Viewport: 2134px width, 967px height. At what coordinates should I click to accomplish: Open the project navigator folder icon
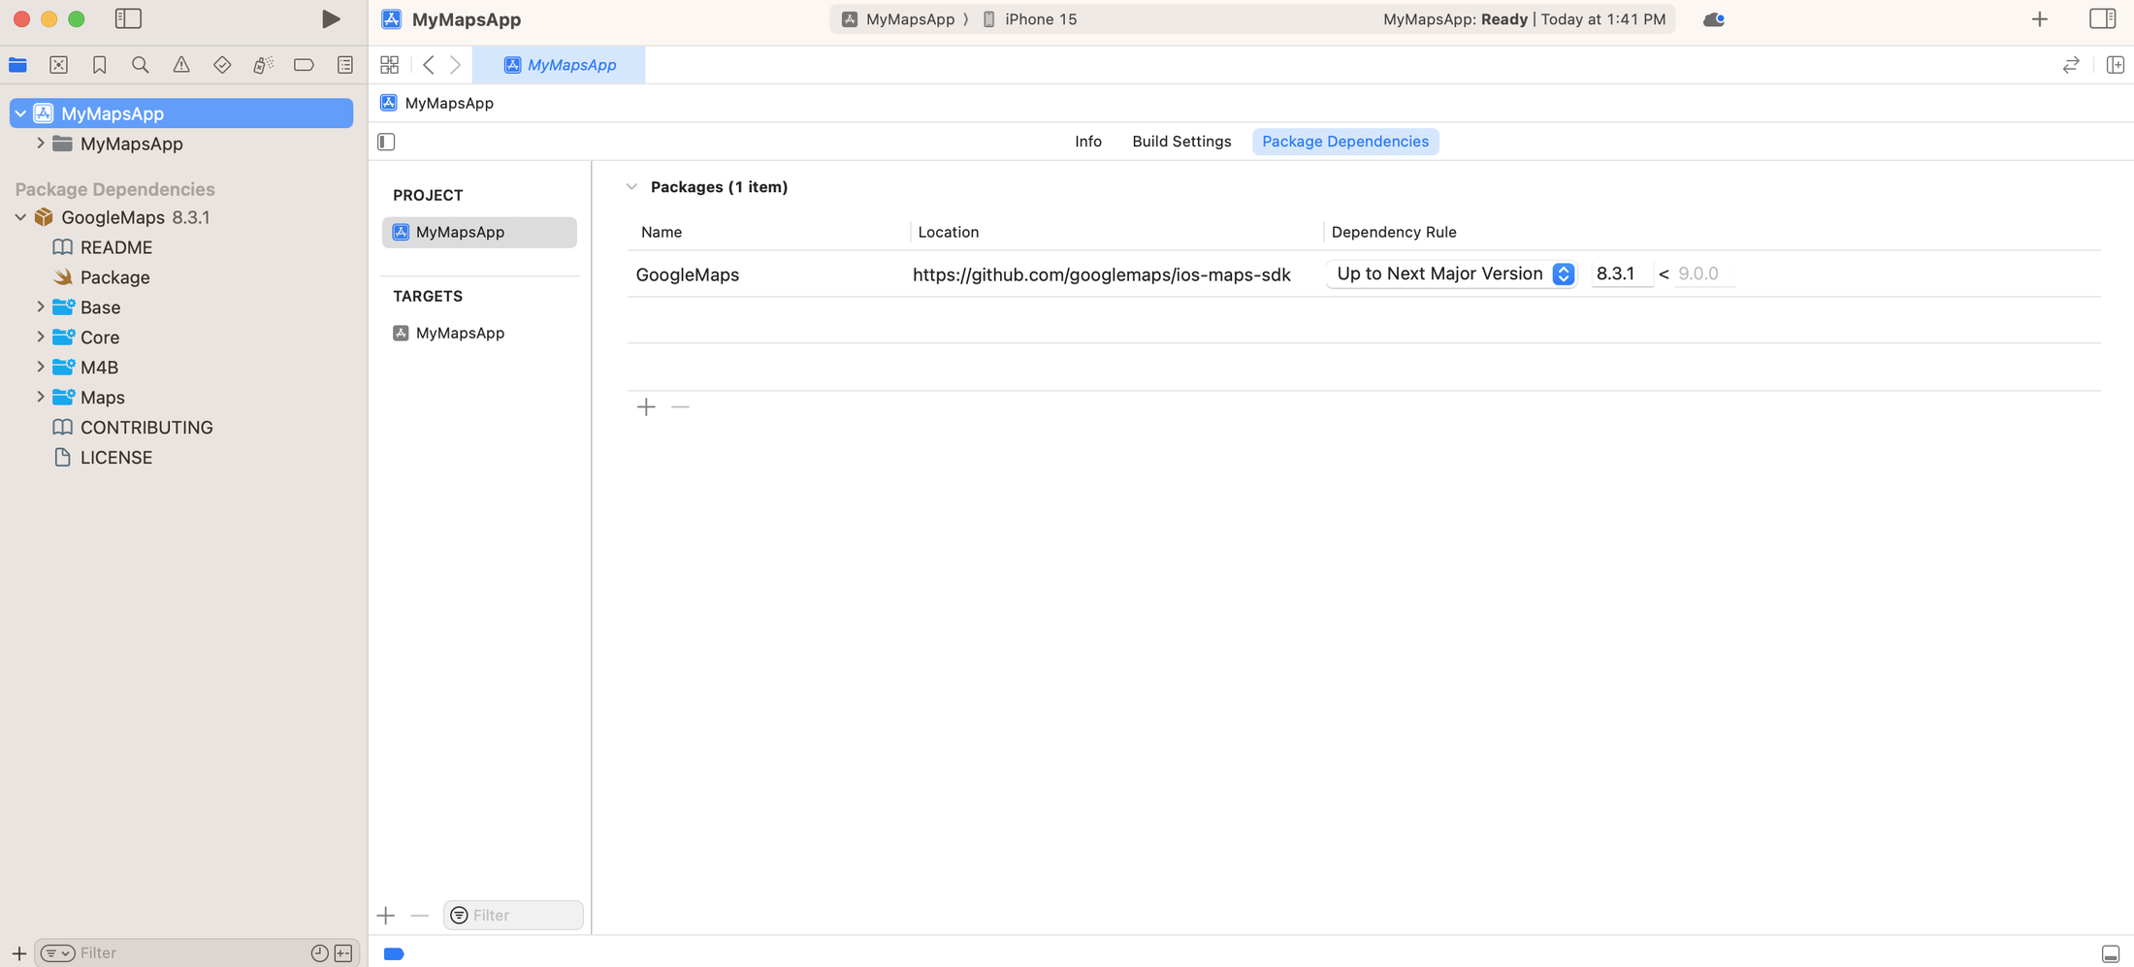[17, 65]
